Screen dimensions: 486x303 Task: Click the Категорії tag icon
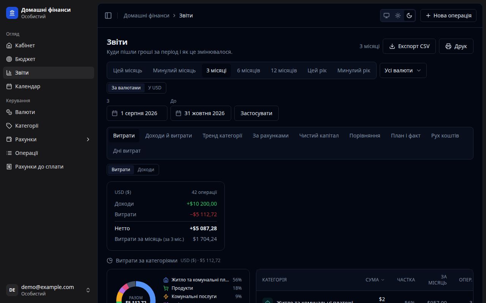9,126
